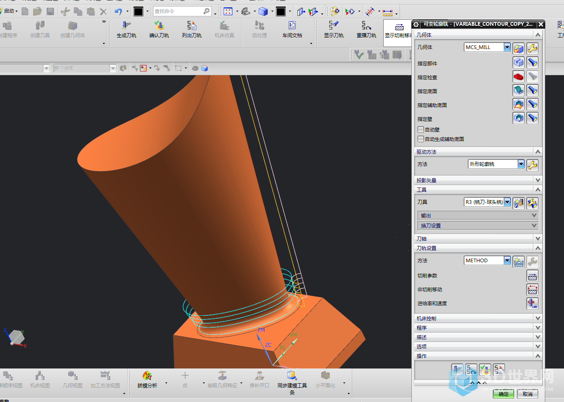Click 指定检查 select check geometry icon
564x402 pixels.
pyautogui.click(x=519, y=76)
